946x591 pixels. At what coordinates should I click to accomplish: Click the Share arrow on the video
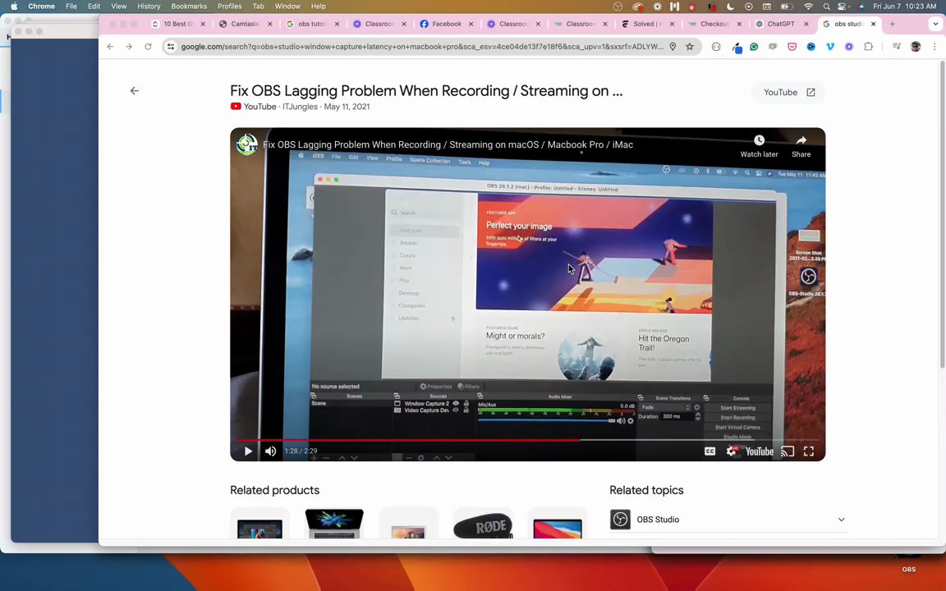pos(801,147)
